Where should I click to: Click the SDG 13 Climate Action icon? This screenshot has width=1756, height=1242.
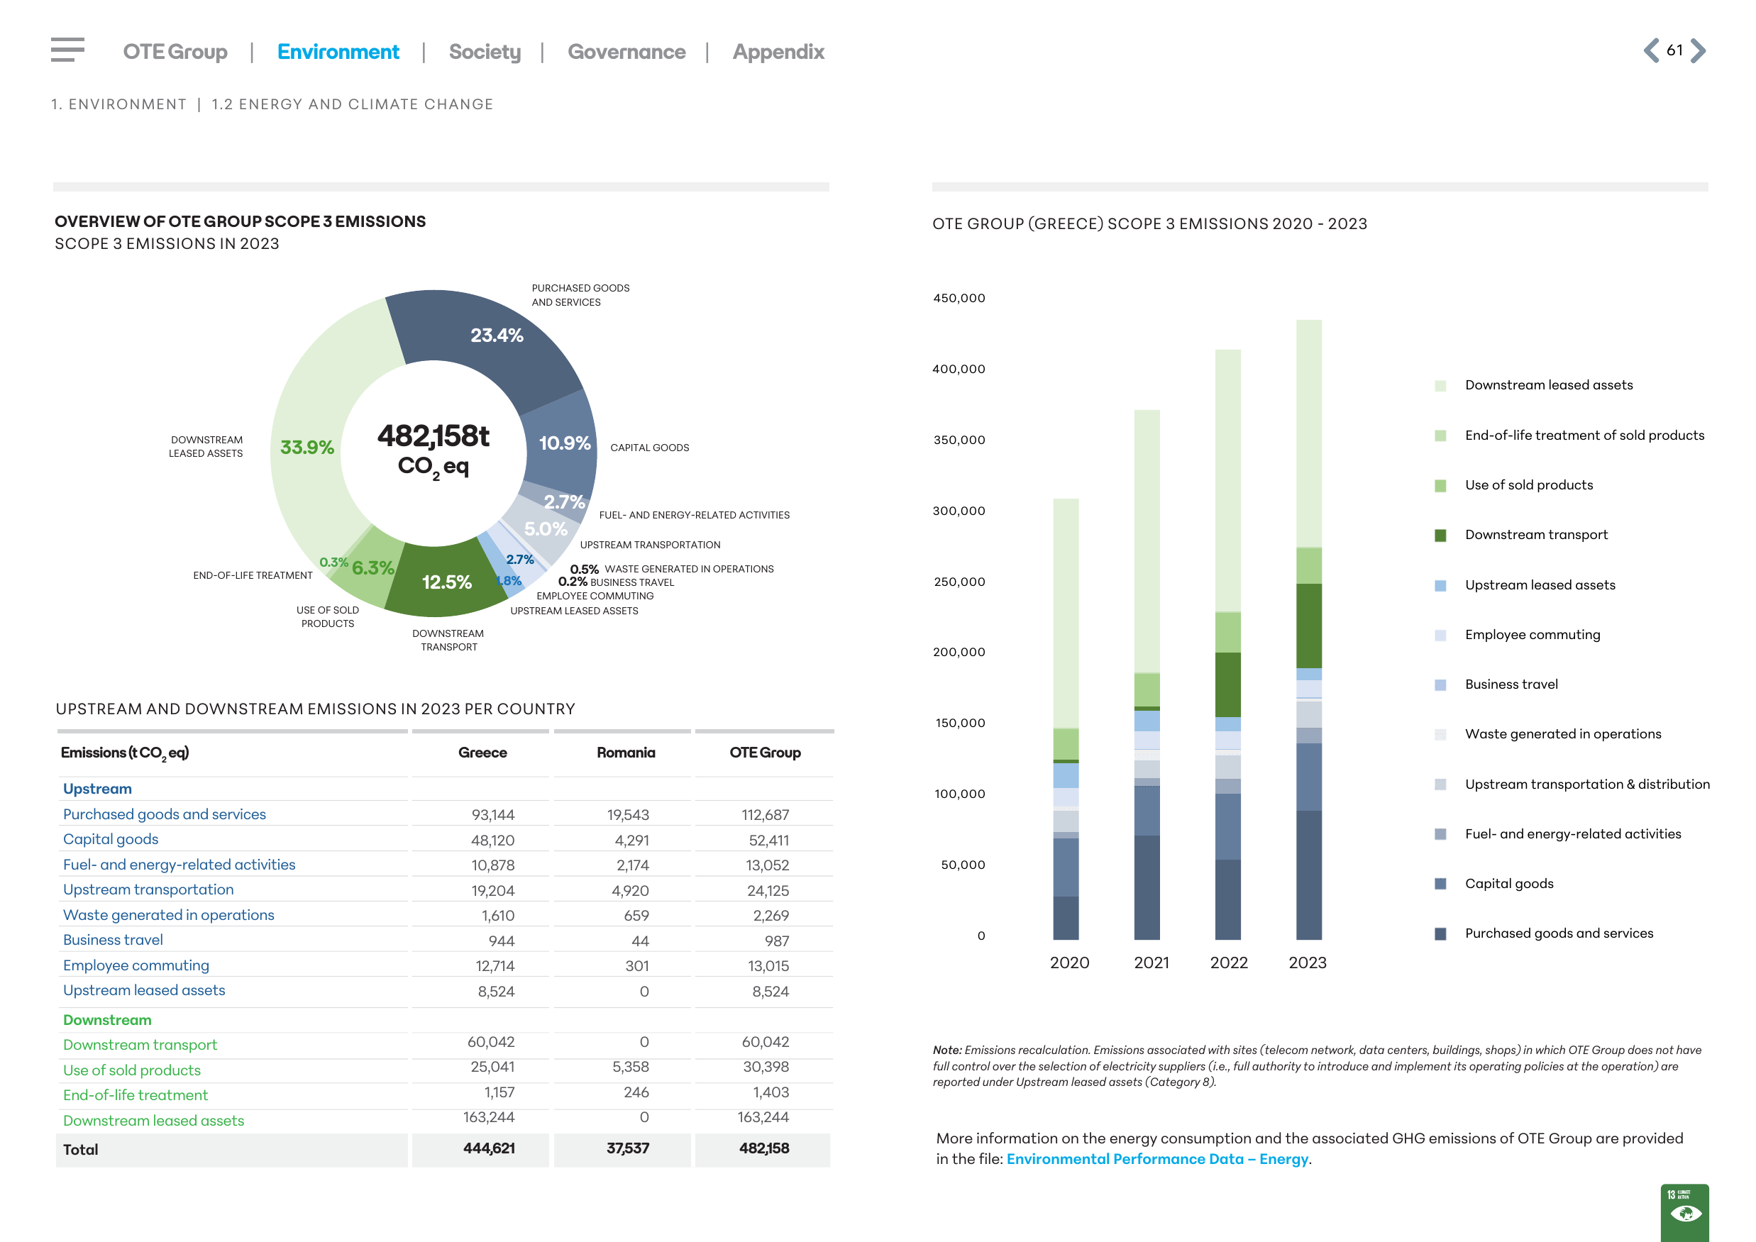tap(1685, 1213)
